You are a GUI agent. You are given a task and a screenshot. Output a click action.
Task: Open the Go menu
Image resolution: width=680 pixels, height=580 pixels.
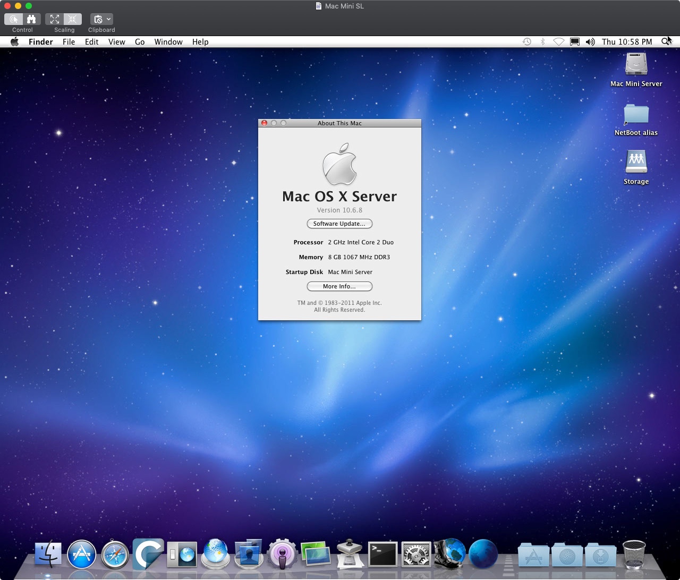tap(140, 42)
